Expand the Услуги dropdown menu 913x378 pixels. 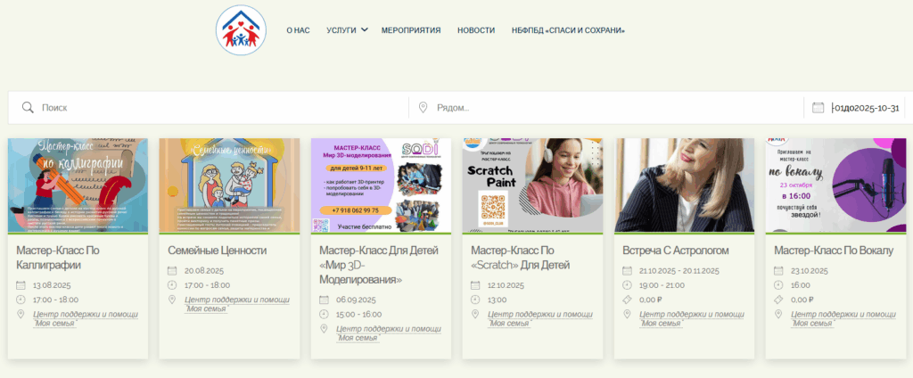point(347,30)
